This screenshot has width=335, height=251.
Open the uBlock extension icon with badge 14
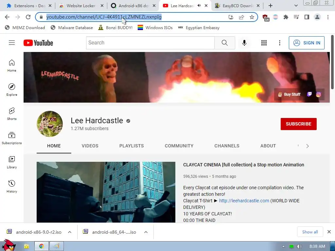[x=265, y=18]
